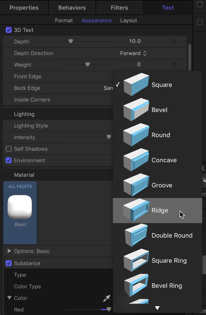Click the Red color slider handle
The height and width of the screenshot is (315, 206).
109,309
